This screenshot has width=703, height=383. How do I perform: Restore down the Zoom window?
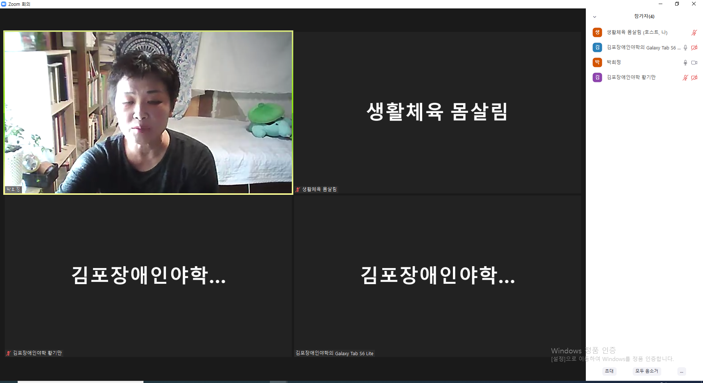coord(677,4)
